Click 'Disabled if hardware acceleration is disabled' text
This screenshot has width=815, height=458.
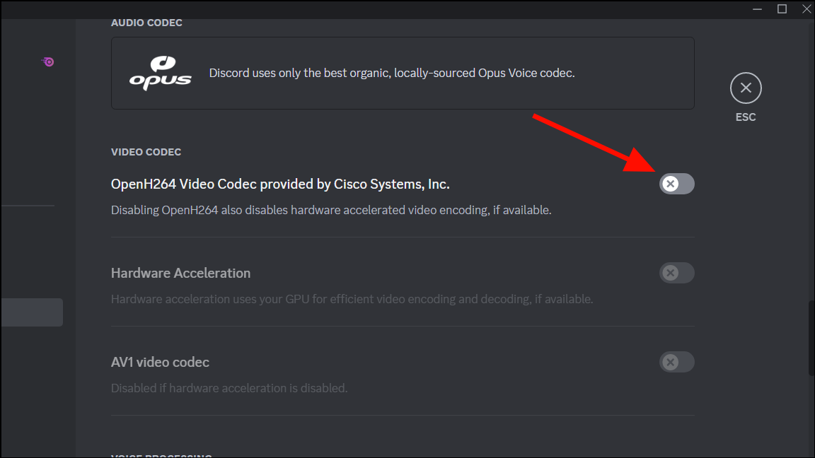[229, 389]
